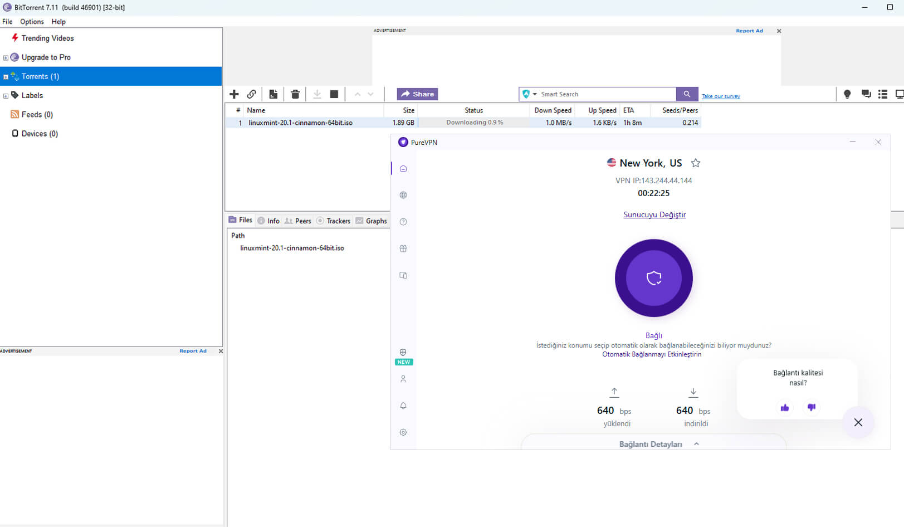Screen dimensions: 904x527
Task: Click the lightbulb icon in BitTorrent toolbar
Action: coord(847,94)
